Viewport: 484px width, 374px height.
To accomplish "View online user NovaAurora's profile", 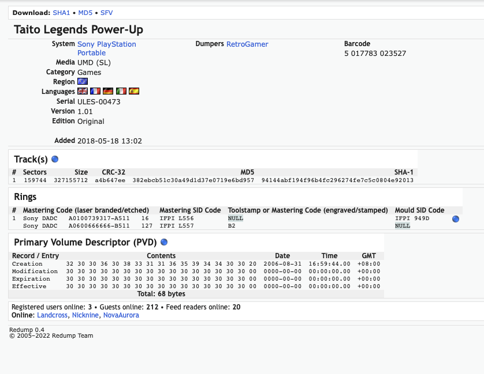I will coord(120,315).
